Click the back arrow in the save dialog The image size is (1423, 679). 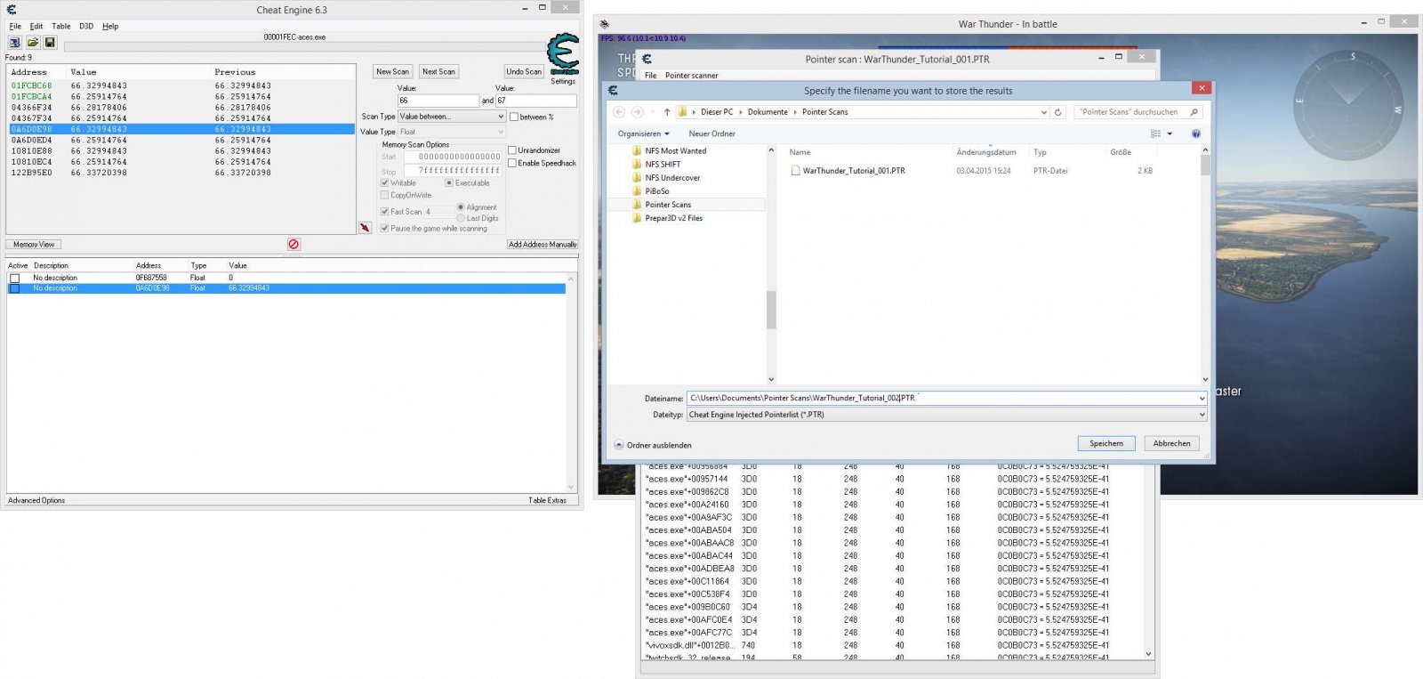619,112
